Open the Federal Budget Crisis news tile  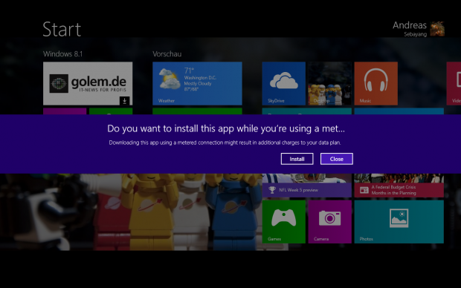[399, 186]
